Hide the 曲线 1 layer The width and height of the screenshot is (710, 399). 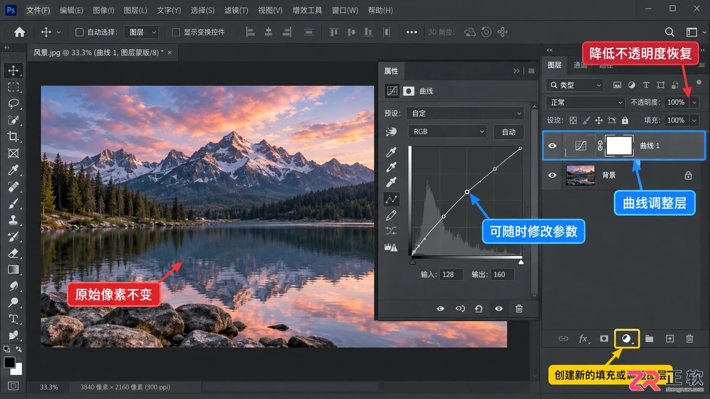click(552, 146)
